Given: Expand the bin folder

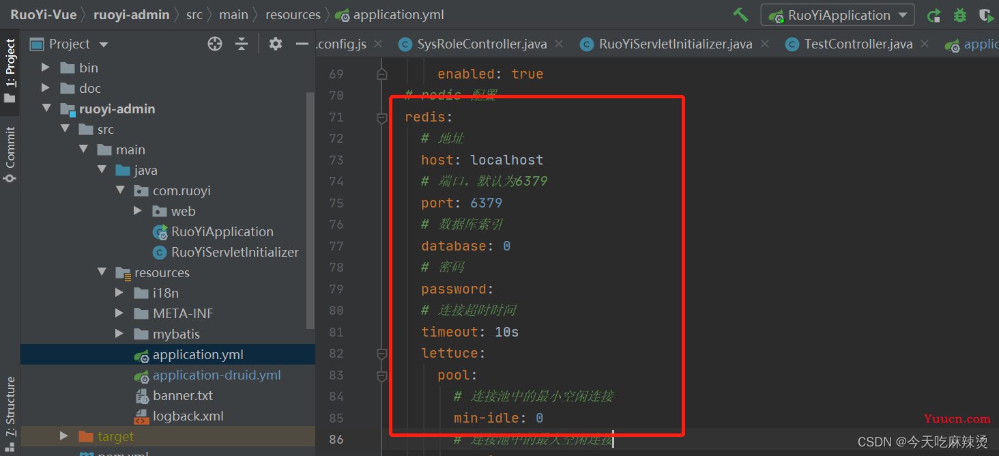Looking at the screenshot, I should (x=46, y=68).
